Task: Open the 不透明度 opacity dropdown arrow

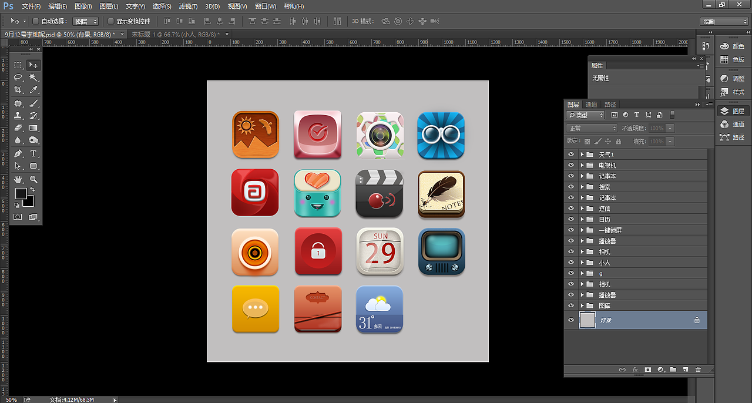Action: coord(670,128)
